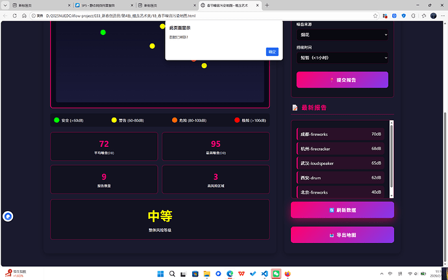Open WeChat from the taskbar

click(x=276, y=273)
